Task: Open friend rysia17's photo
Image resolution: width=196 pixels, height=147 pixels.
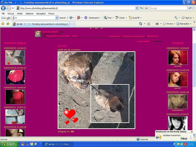Action: (178, 80)
